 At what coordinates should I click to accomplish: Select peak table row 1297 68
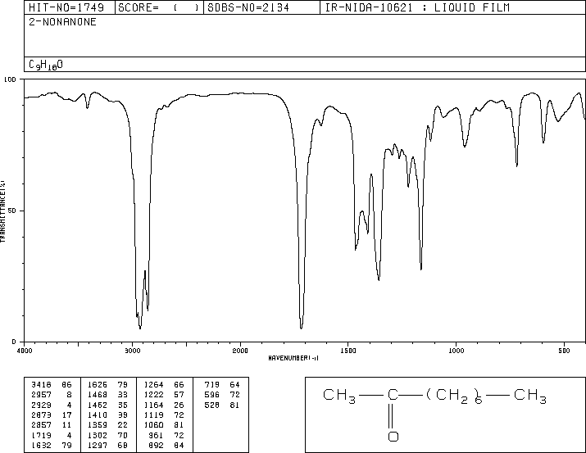point(107,446)
